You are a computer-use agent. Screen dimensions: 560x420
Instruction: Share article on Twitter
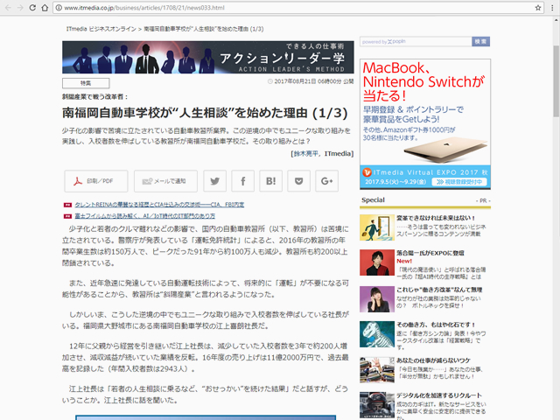[215, 181]
